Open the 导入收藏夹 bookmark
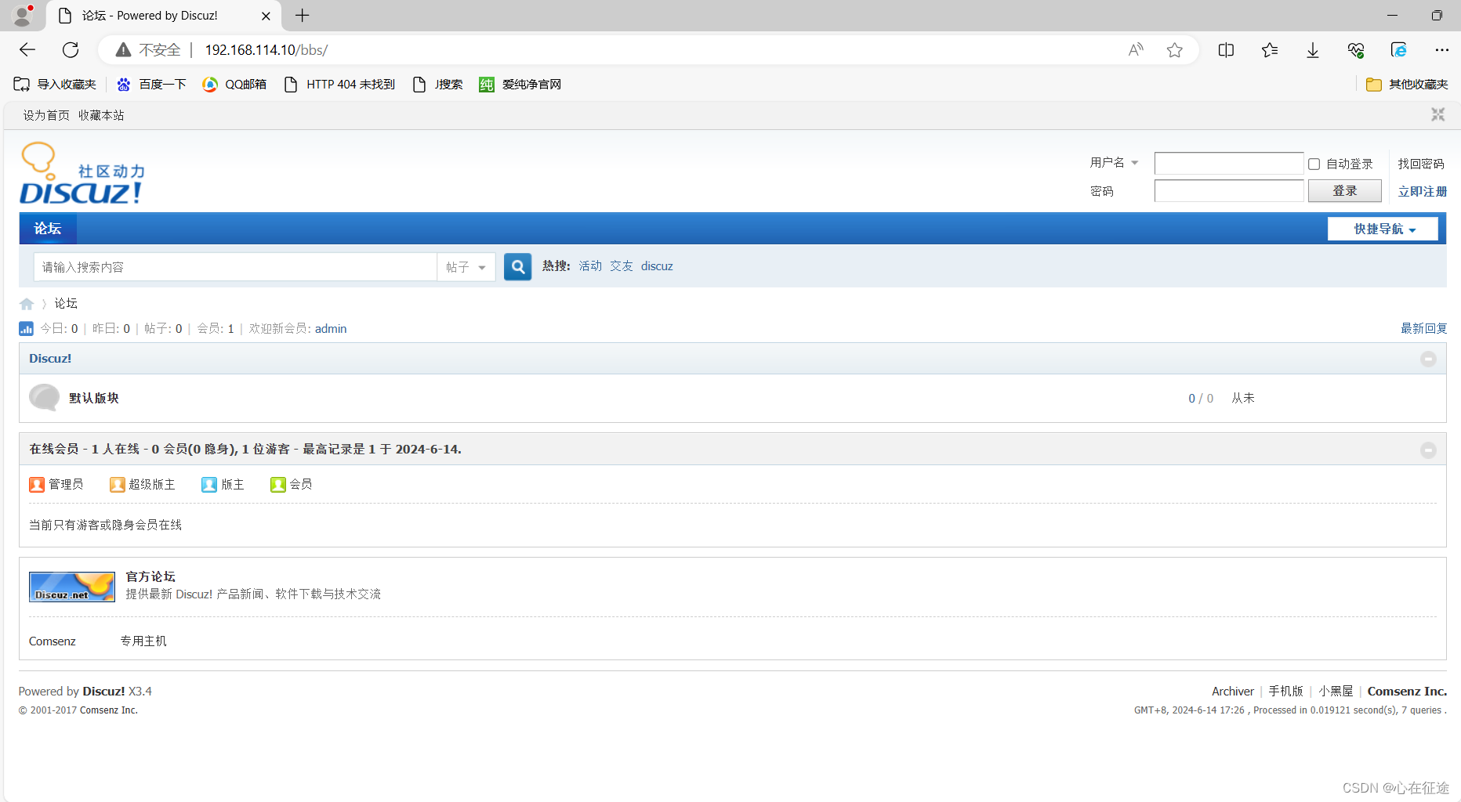1461x802 pixels. pyautogui.click(x=55, y=85)
